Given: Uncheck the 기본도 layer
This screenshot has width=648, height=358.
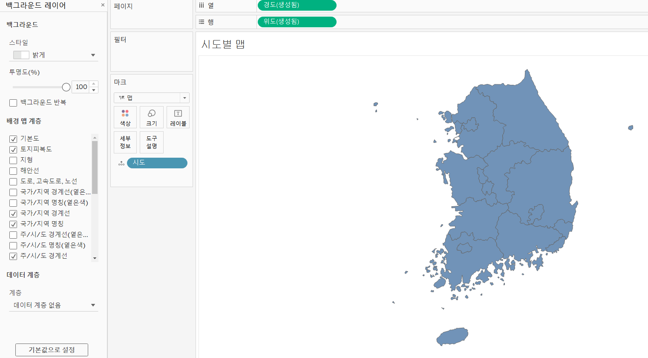Looking at the screenshot, I should [13, 139].
